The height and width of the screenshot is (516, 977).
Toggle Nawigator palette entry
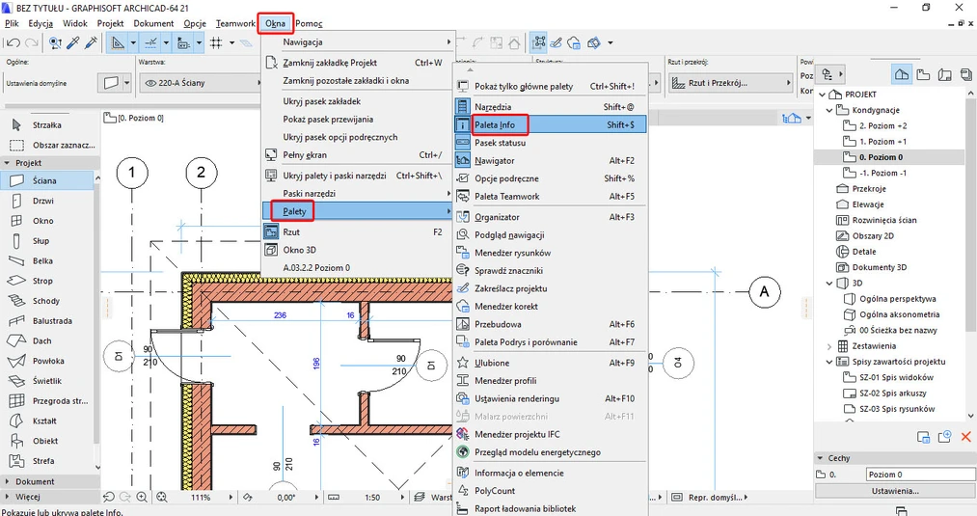coord(551,161)
